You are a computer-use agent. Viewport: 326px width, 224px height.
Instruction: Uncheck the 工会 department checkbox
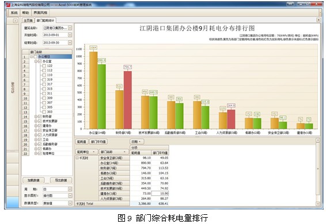tap(40, 140)
